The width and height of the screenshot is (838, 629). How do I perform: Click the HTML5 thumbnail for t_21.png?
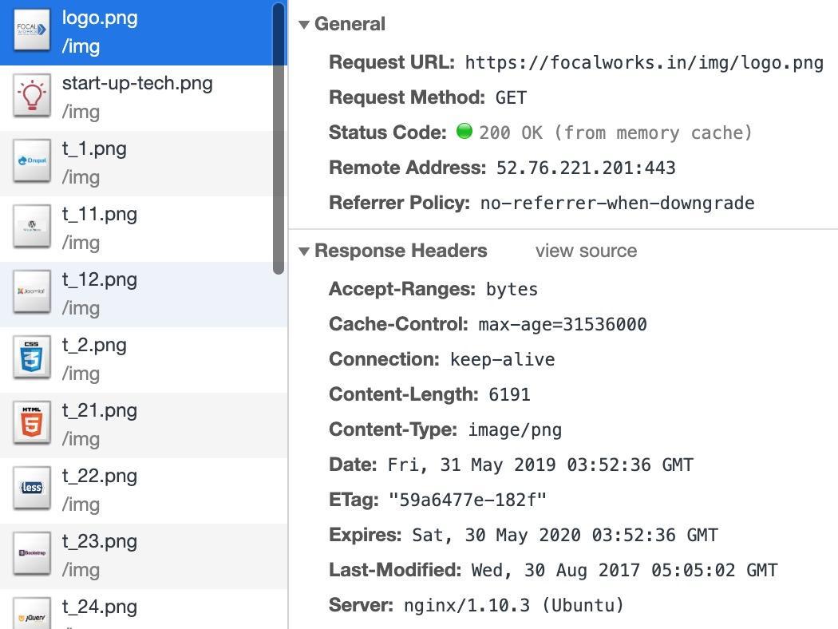coord(32,423)
